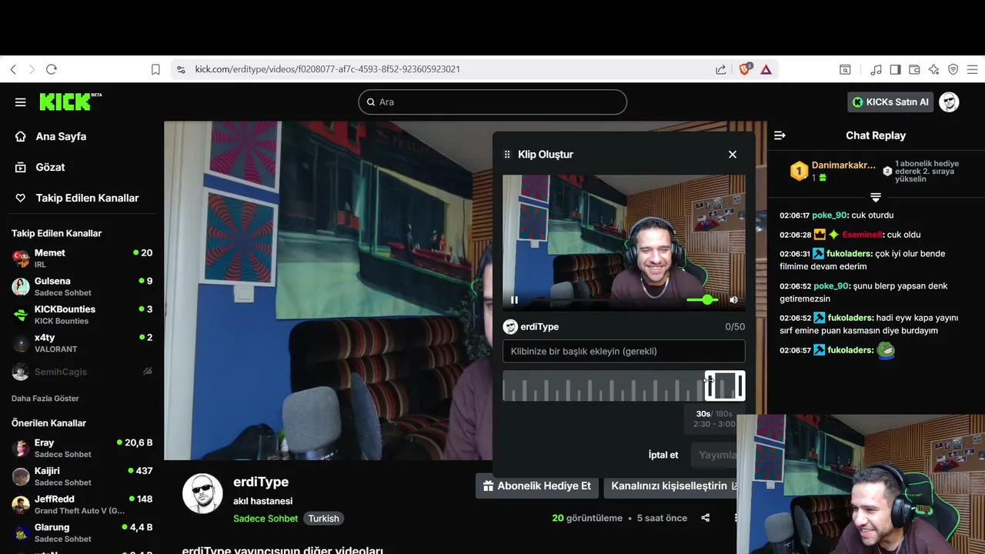The height and width of the screenshot is (554, 985).
Task: Open the Sadece Sohbet category link
Action: (265, 519)
